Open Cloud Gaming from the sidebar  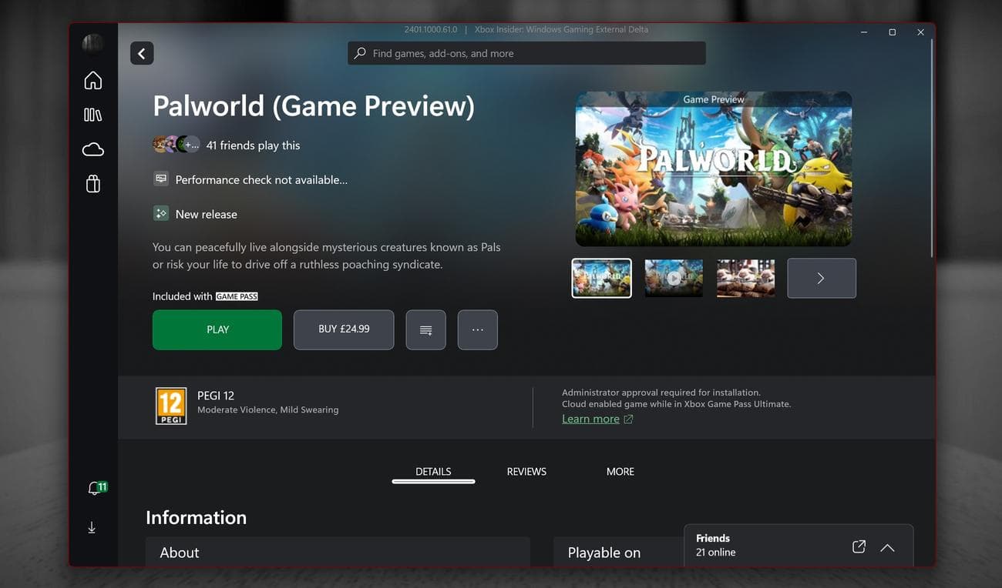click(92, 149)
